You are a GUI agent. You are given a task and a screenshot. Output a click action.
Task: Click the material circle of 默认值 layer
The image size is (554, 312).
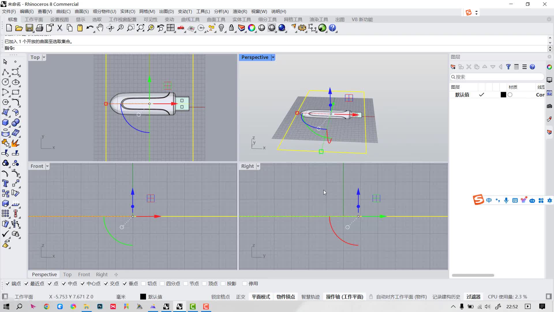[x=510, y=95]
